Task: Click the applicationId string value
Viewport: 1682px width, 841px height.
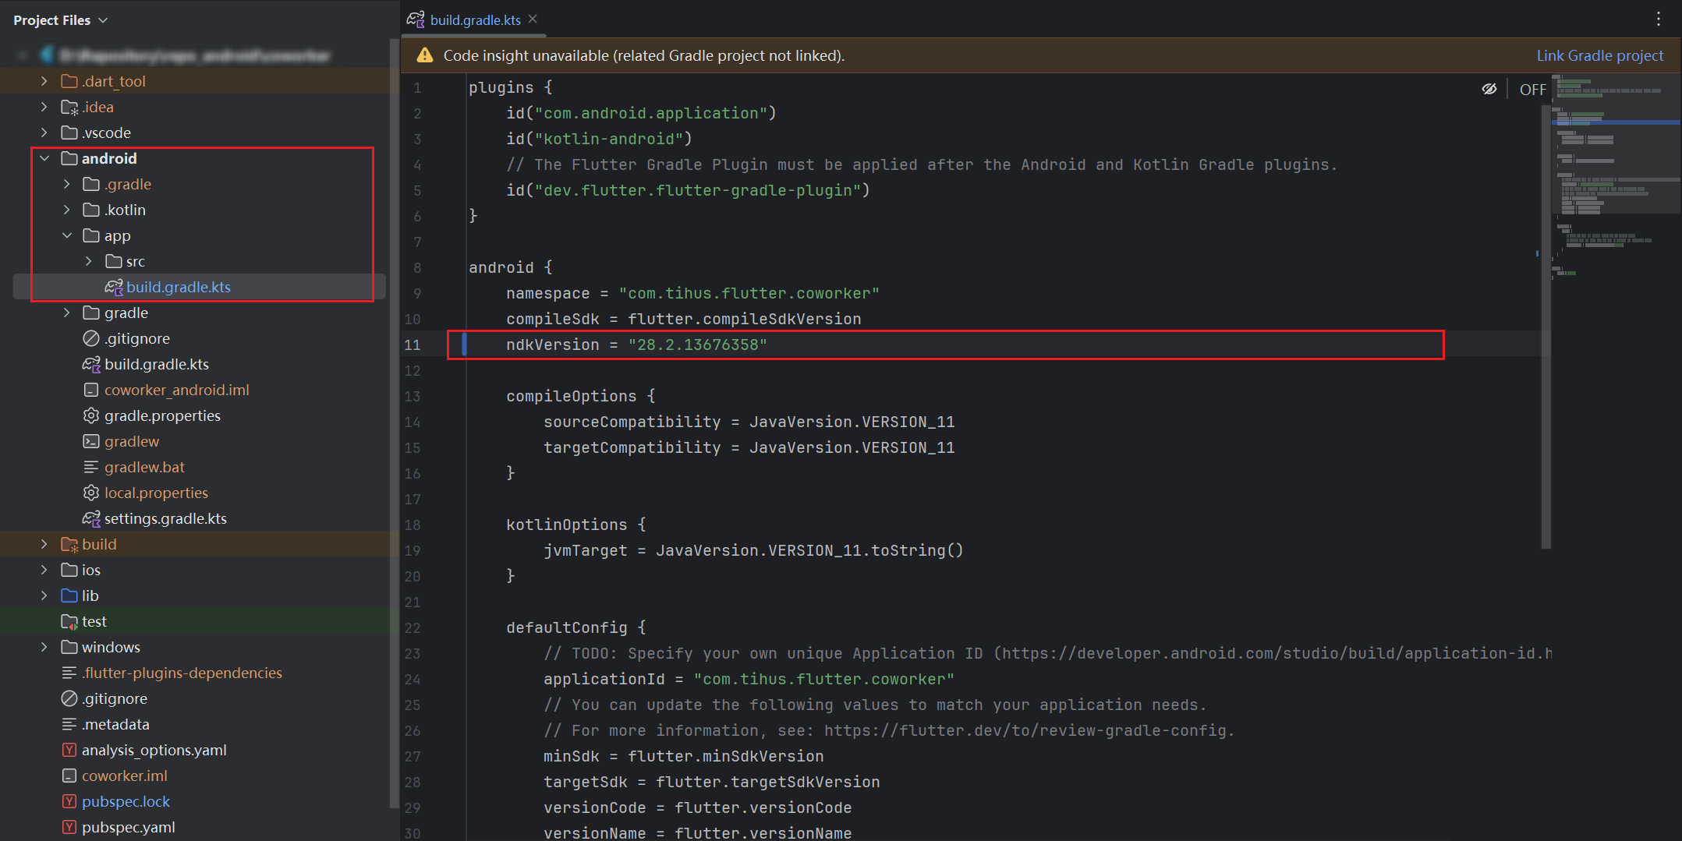Action: (x=823, y=679)
